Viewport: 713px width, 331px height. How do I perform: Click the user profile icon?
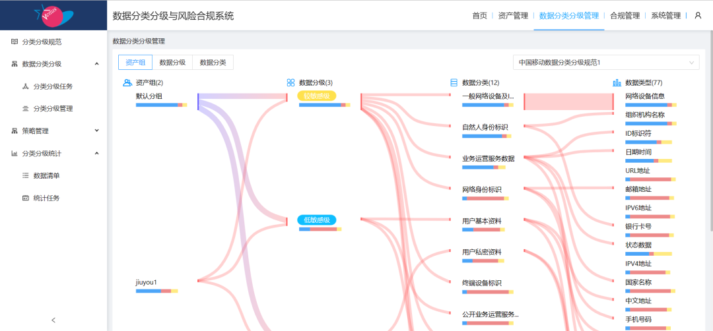[x=698, y=16]
